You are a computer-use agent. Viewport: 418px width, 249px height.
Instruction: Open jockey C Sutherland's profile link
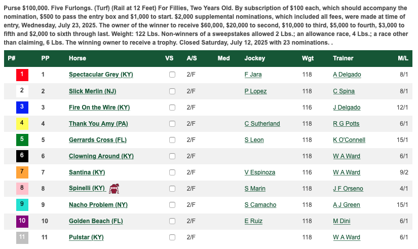point(262,124)
